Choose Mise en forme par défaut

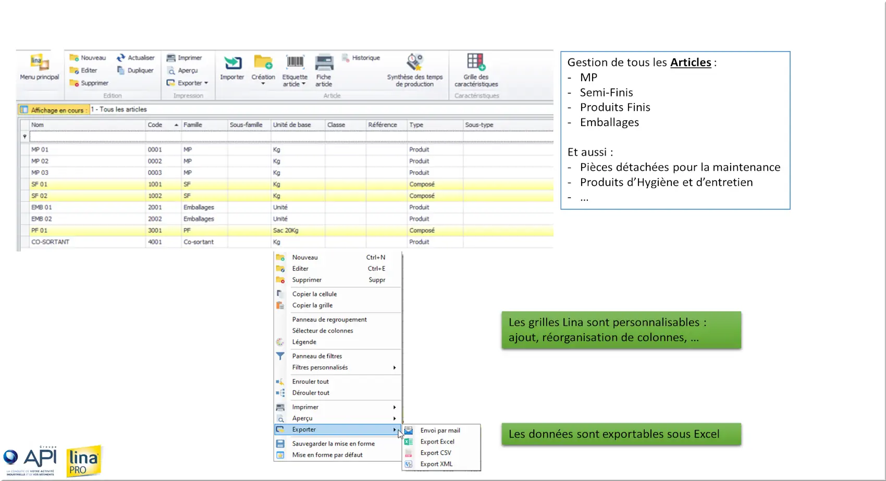[x=338, y=455]
